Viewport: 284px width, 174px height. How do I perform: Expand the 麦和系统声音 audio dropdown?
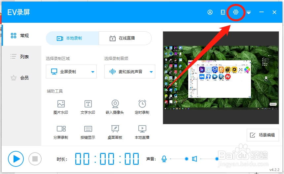[x=130, y=72]
